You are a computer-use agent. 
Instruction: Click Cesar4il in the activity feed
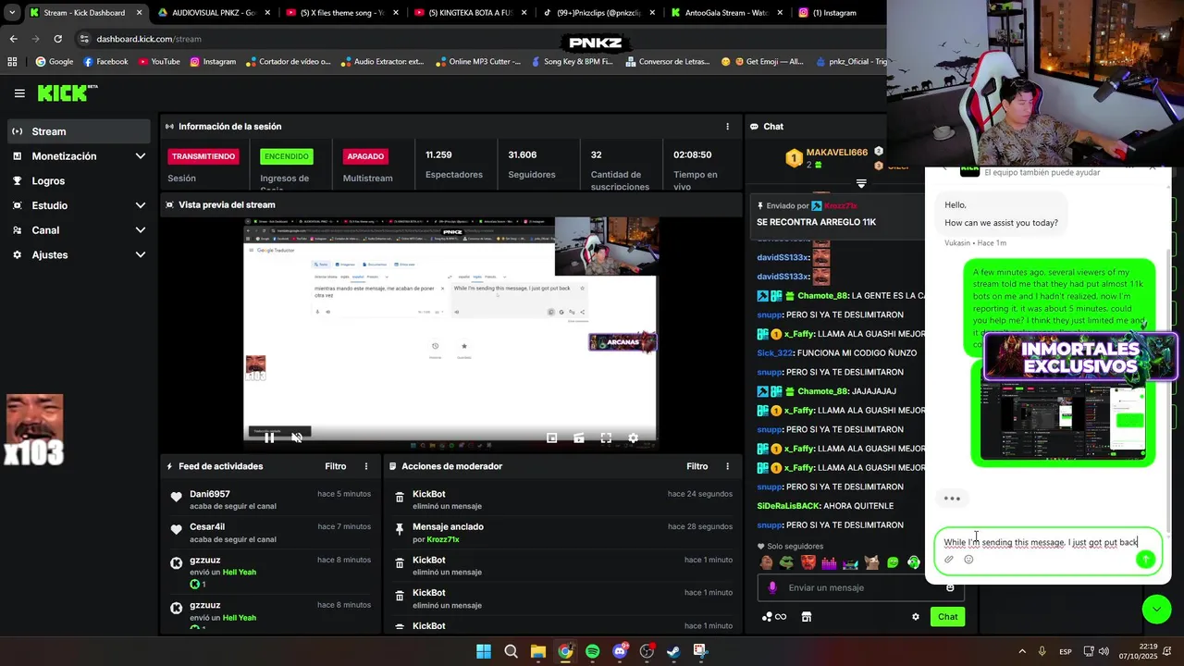pyautogui.click(x=207, y=526)
